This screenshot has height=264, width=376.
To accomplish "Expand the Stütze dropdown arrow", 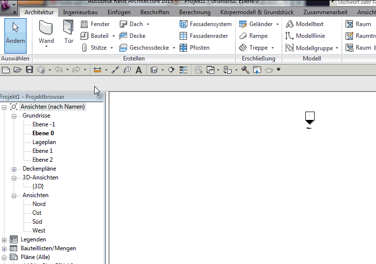I will pyautogui.click(x=111, y=48).
